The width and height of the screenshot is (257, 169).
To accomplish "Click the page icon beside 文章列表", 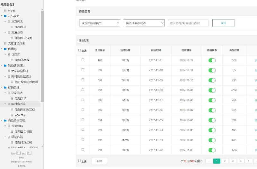I will pyautogui.click(x=9, y=22).
